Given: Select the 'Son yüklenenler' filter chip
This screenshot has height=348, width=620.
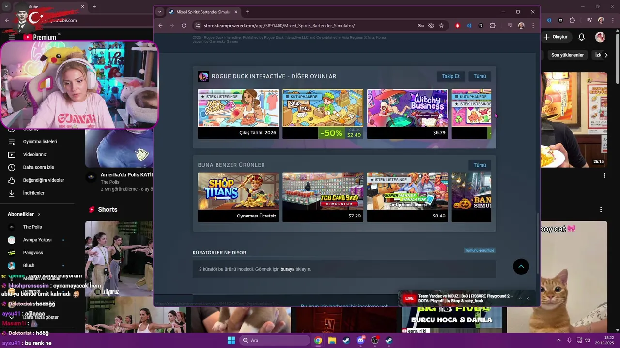Looking at the screenshot, I should [x=567, y=55].
